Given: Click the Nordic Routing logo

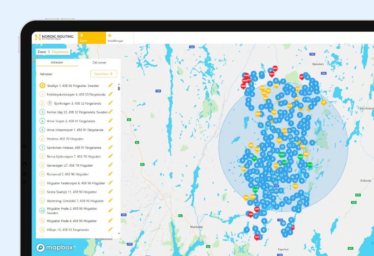Looking at the screenshot, I should (x=54, y=37).
